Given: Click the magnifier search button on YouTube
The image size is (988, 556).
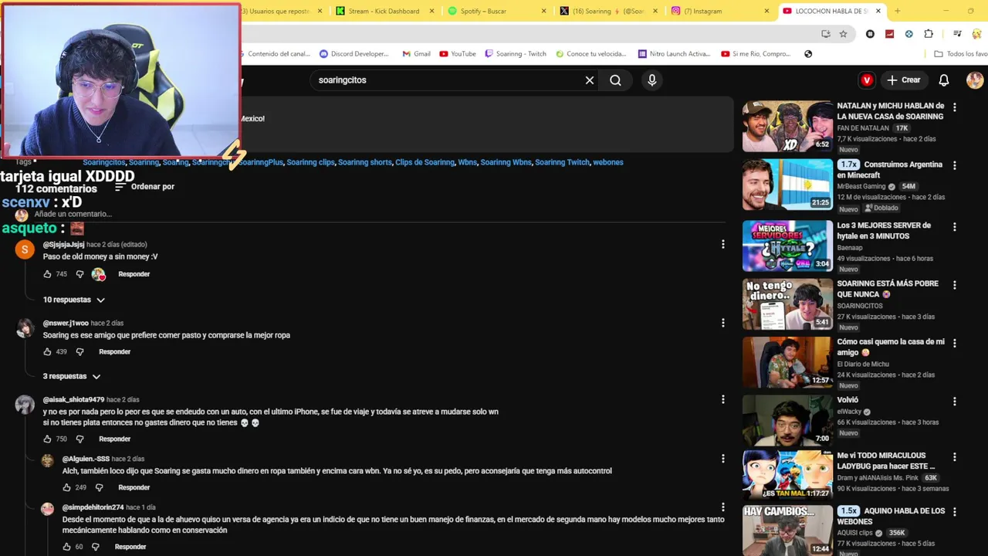Looking at the screenshot, I should coord(615,80).
